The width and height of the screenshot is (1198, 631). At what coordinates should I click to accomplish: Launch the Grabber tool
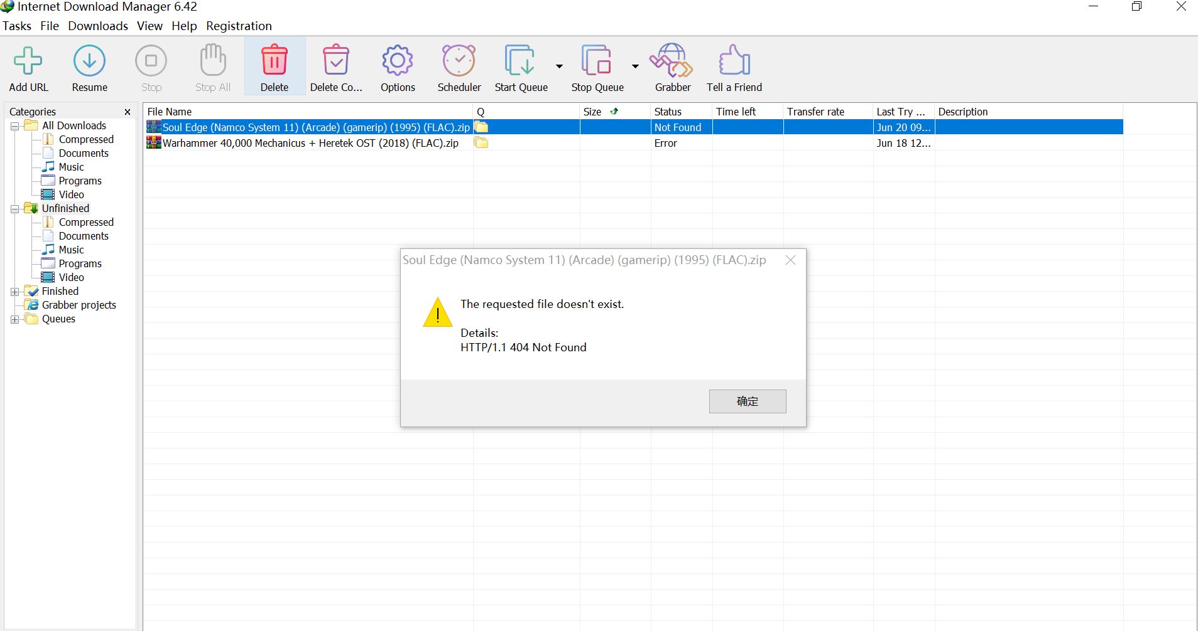click(x=672, y=61)
